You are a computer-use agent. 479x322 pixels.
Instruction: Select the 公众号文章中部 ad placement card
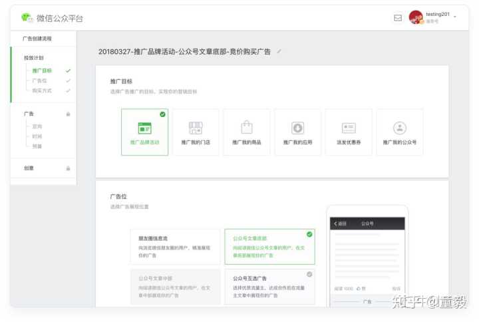coord(175,287)
